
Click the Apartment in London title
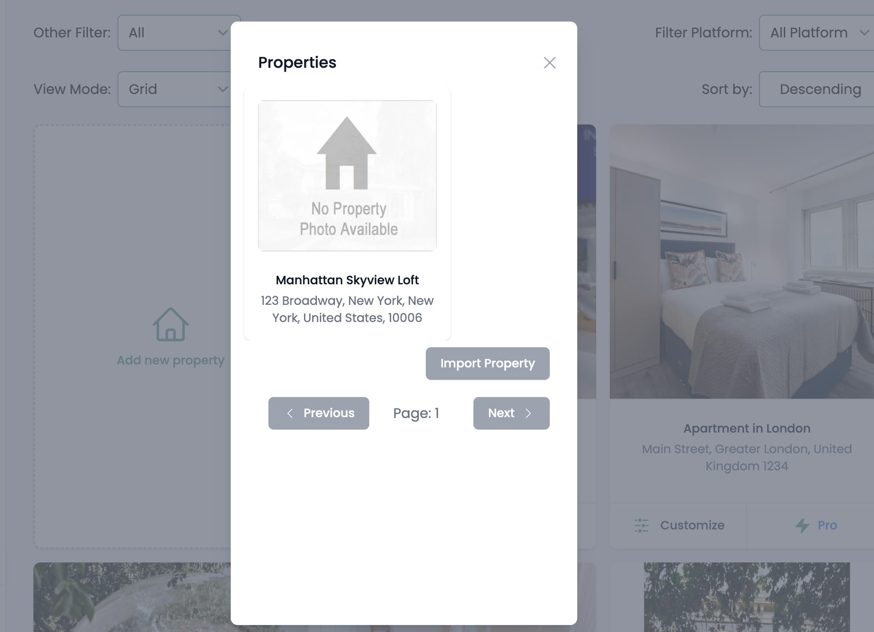[747, 428]
